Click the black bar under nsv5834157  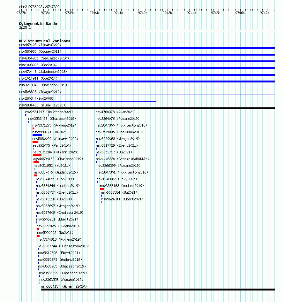(158, 290)
